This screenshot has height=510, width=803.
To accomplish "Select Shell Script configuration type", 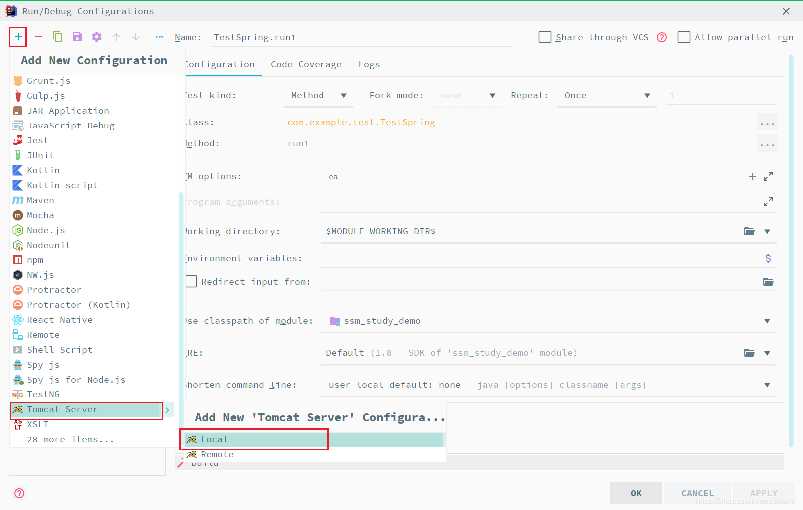I will (94, 350).
